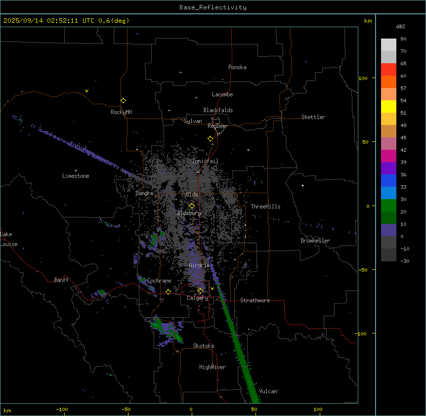
Task: Click the km unit label at bottom left
Action: (7, 410)
